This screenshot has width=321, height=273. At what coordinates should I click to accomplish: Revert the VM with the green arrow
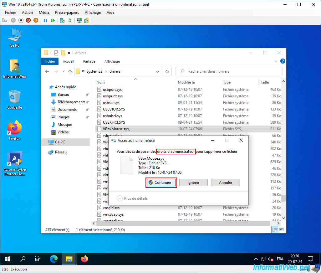click(x=70, y=20)
